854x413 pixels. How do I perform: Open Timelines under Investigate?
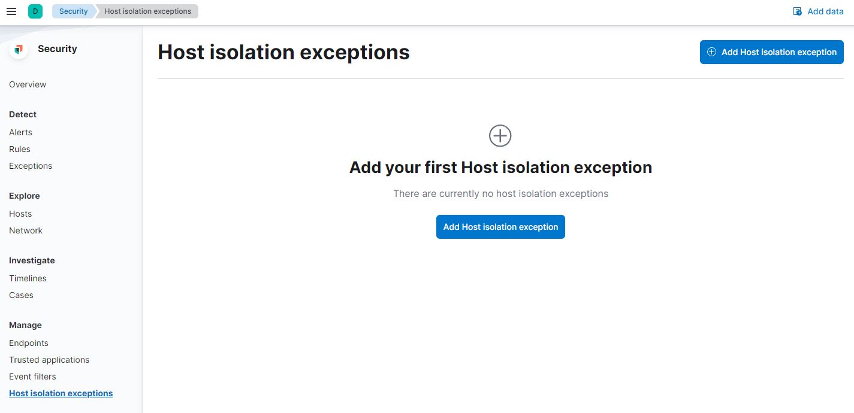[28, 278]
